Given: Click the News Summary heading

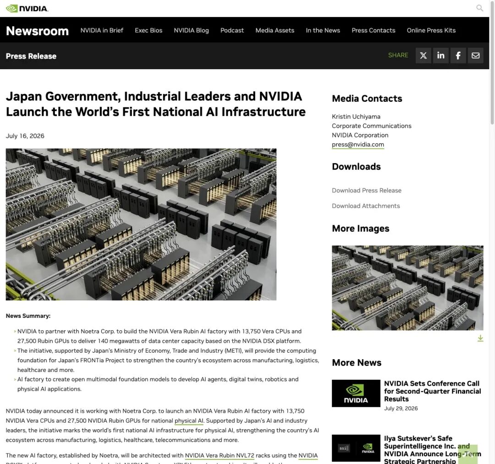Looking at the screenshot, I should coord(28,316).
